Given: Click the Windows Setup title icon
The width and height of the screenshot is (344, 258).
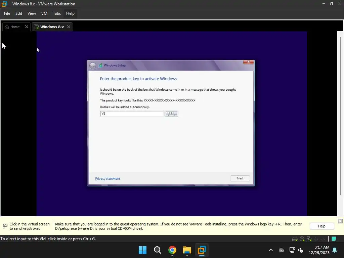Looking at the screenshot, I should click(100, 66).
